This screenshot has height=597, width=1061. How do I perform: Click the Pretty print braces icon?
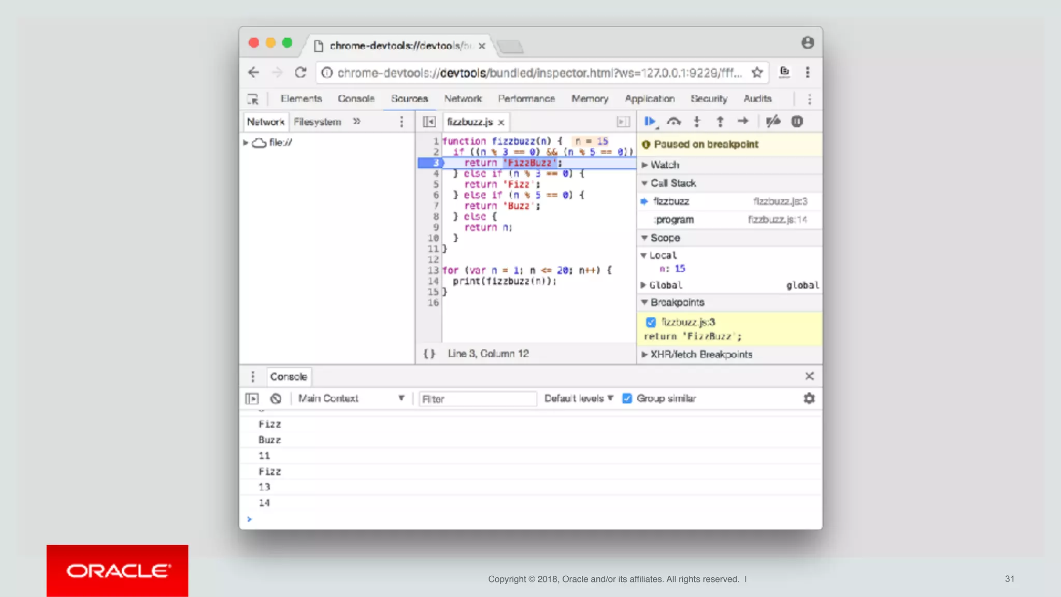tap(429, 354)
